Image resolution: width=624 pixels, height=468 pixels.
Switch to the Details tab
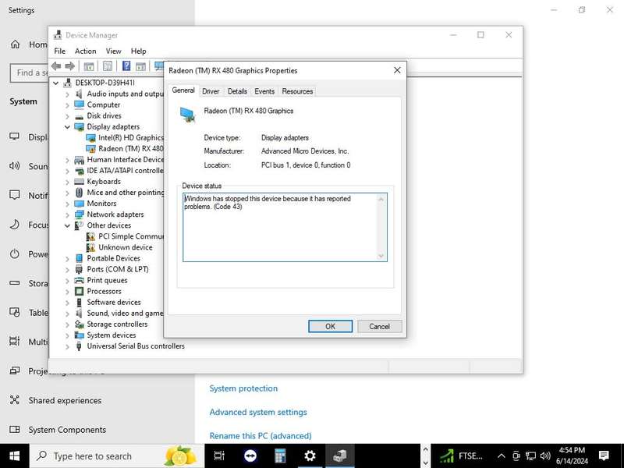pyautogui.click(x=237, y=91)
